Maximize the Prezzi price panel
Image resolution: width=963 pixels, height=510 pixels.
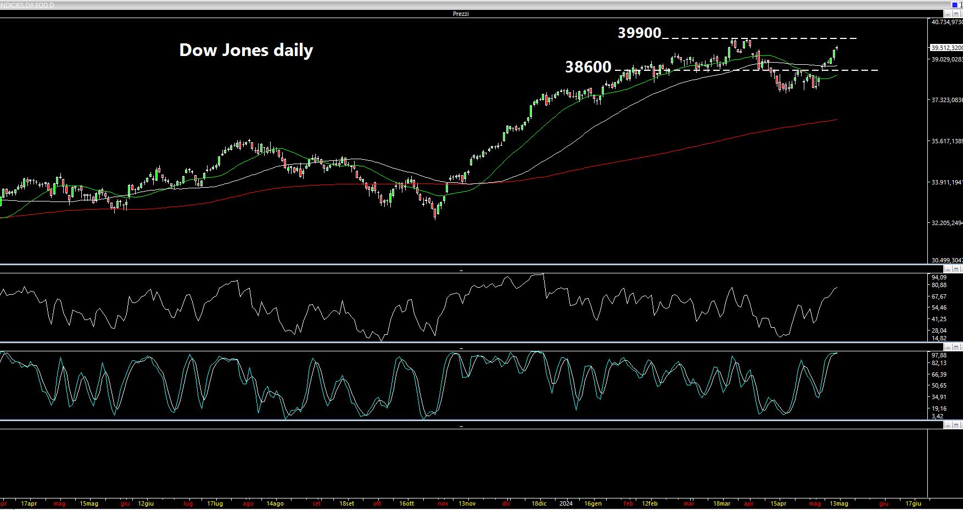[956, 14]
